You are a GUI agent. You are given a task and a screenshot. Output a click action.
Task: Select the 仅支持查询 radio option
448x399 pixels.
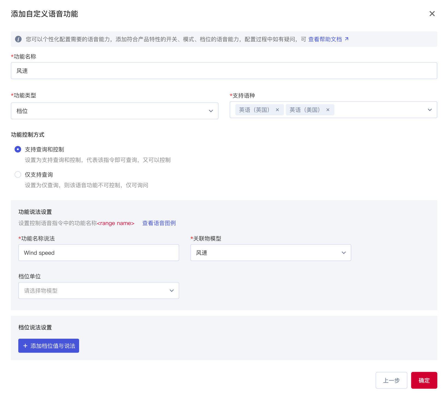18,175
